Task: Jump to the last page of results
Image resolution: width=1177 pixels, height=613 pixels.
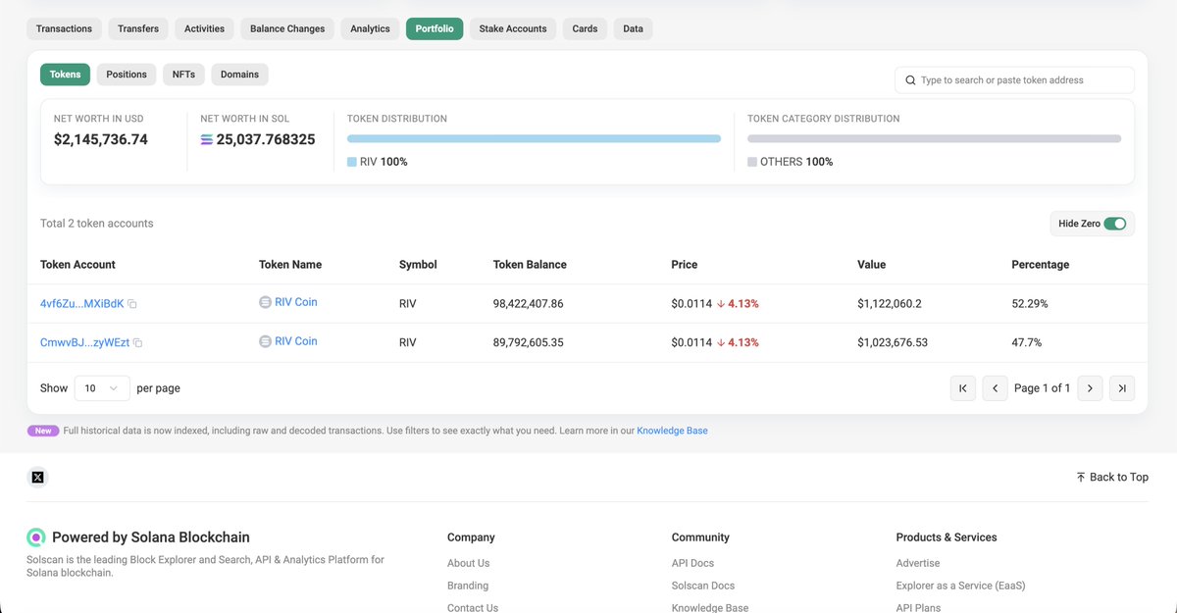Action: (x=1122, y=388)
